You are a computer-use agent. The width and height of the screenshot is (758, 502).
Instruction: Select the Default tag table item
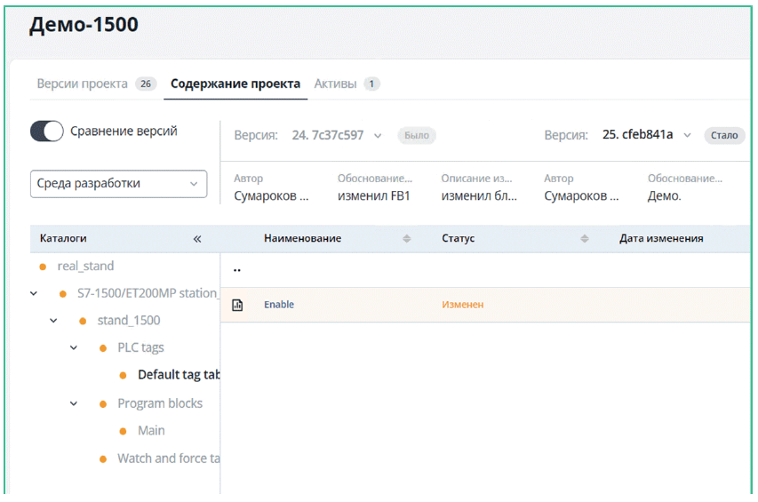[179, 374]
